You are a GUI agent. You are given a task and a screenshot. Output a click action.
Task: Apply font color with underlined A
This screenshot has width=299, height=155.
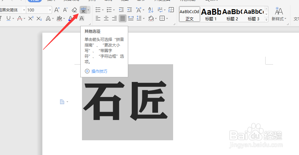coord(70,18)
